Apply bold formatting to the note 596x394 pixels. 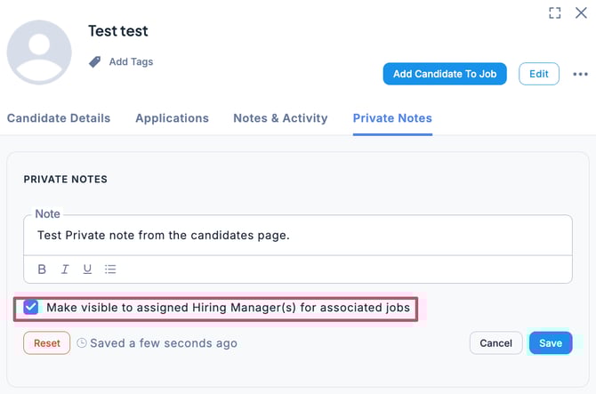(x=42, y=269)
